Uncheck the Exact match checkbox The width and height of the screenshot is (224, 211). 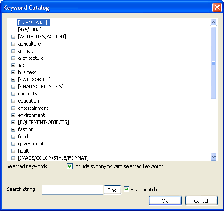126,190
